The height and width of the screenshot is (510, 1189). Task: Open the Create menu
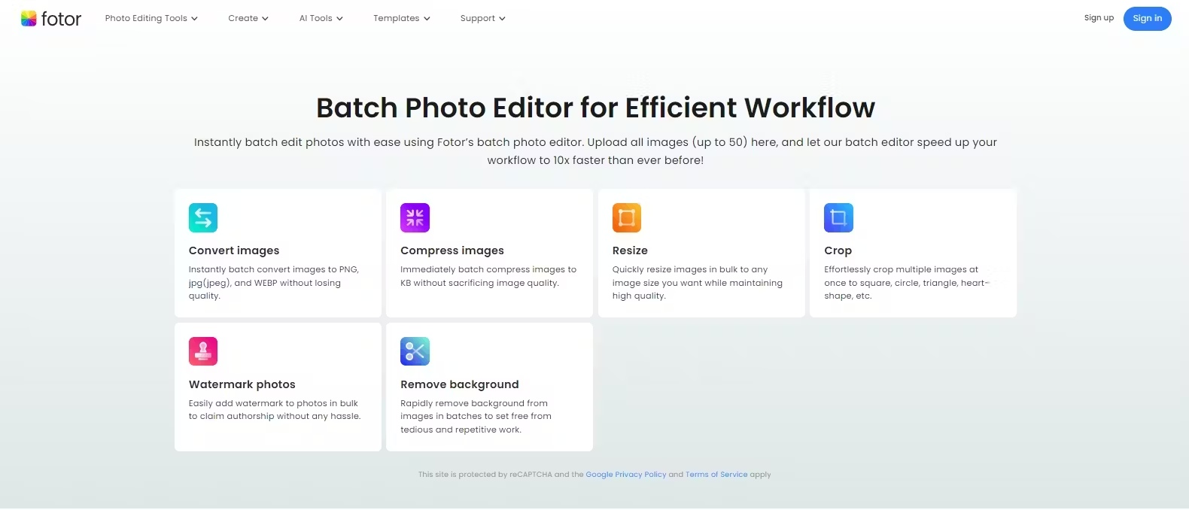[248, 18]
